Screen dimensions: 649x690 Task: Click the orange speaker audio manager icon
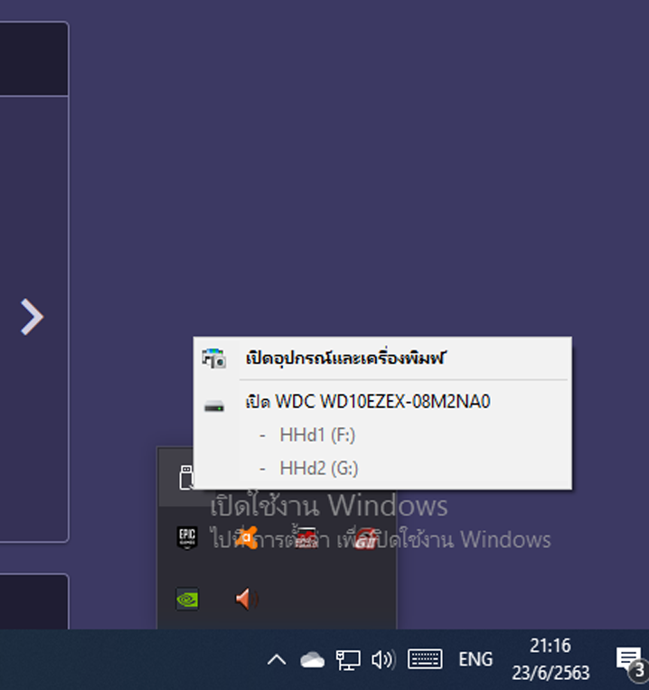(247, 600)
